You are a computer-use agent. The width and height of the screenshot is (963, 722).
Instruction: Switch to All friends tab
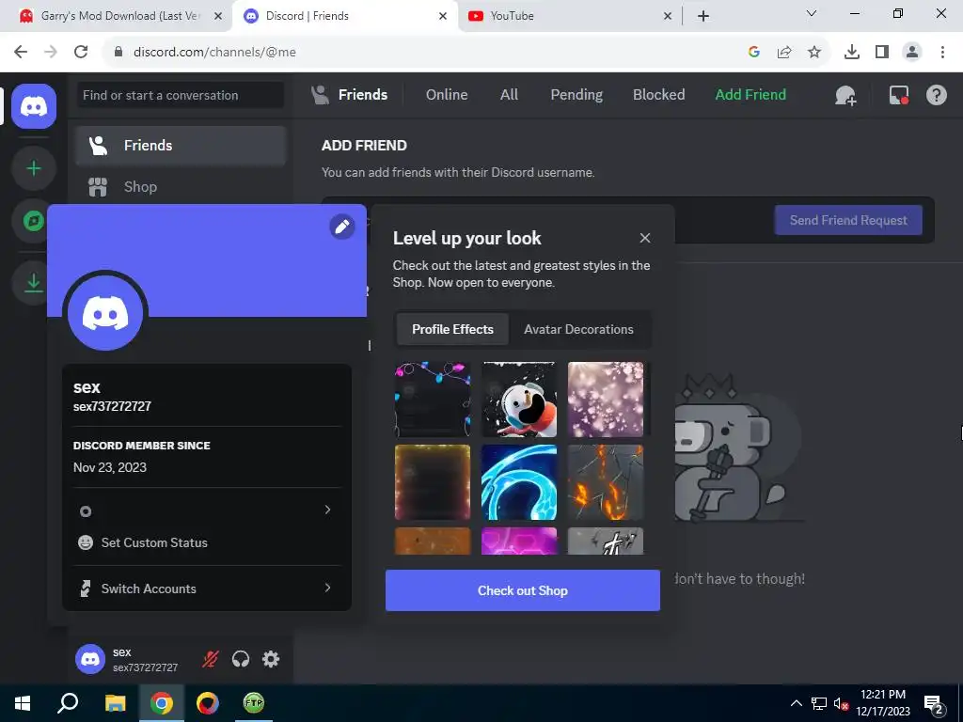pos(509,95)
